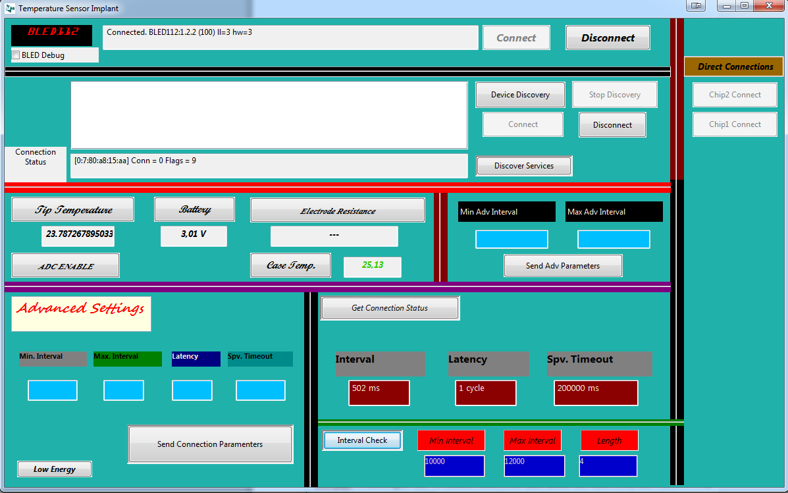Focus the Min Adv Interval input box
Image resolution: width=788 pixels, height=493 pixels.
click(x=512, y=240)
